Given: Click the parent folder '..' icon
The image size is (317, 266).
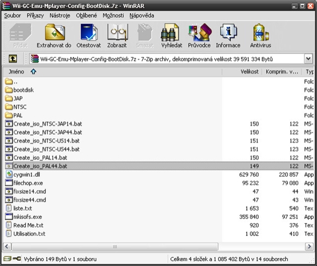Looking at the screenshot, I should (9, 81).
